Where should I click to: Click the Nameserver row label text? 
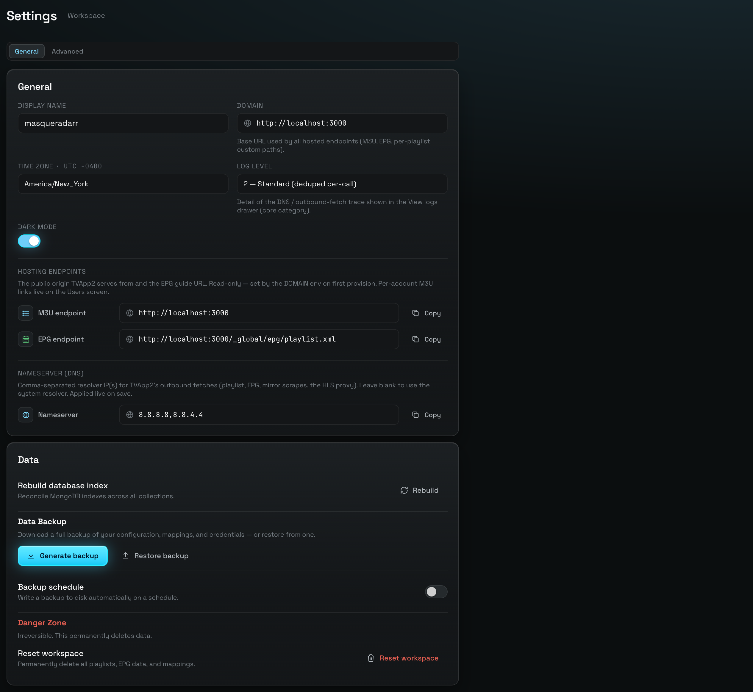(58, 415)
